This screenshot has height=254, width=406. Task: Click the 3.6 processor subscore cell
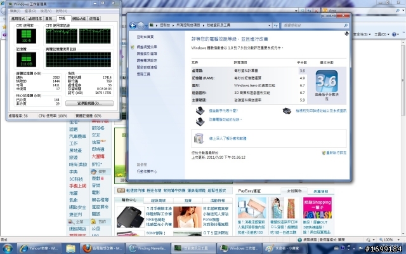tap(302, 70)
